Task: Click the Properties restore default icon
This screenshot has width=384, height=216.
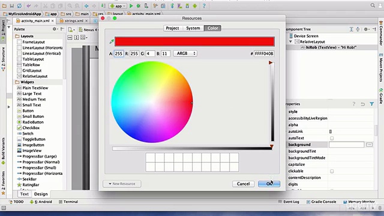Action: 363,104
